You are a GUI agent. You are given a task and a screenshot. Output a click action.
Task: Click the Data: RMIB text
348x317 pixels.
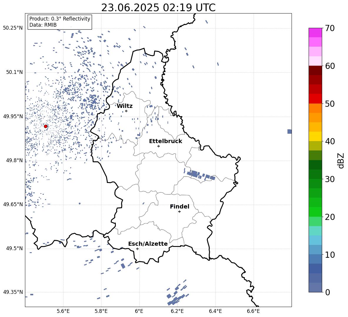[x=43, y=25]
